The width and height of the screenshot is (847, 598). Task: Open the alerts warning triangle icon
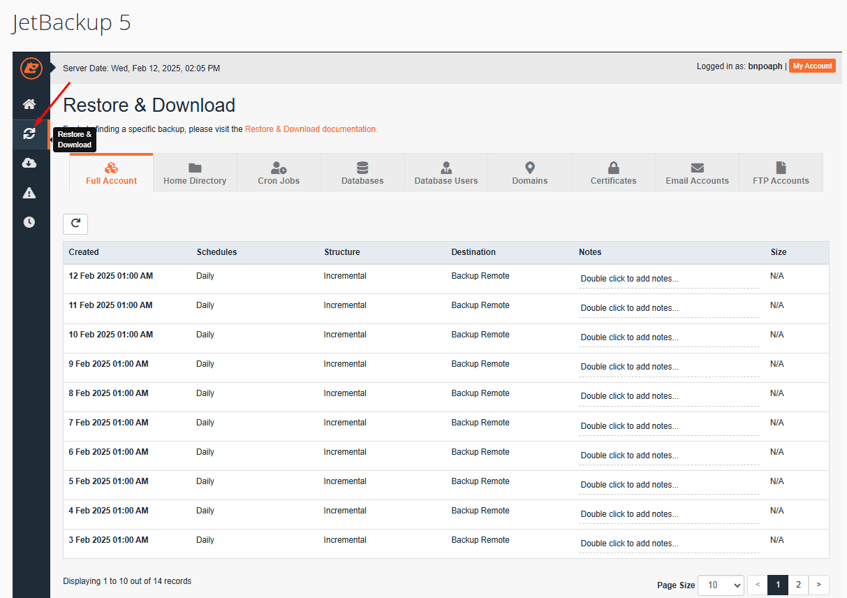(x=29, y=193)
